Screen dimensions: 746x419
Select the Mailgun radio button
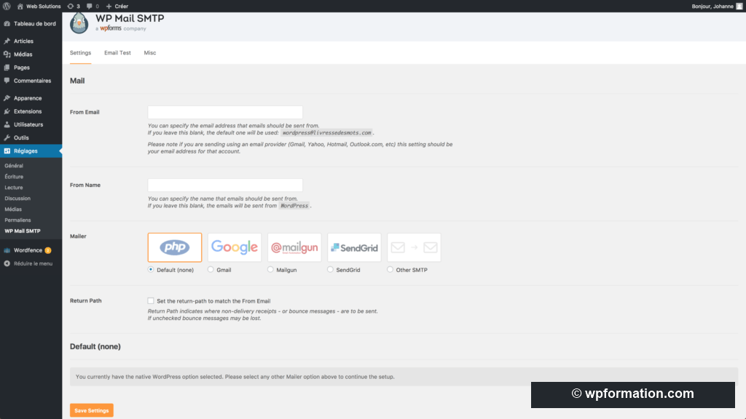coord(270,269)
